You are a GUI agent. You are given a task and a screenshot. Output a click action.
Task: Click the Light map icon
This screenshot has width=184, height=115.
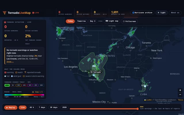pyautogui.click(x=107, y=21)
